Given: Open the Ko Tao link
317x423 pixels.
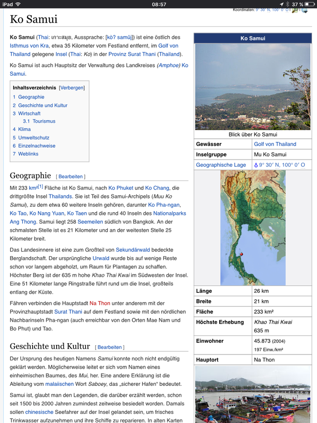Looking at the screenshot, I should tap(18, 213).
